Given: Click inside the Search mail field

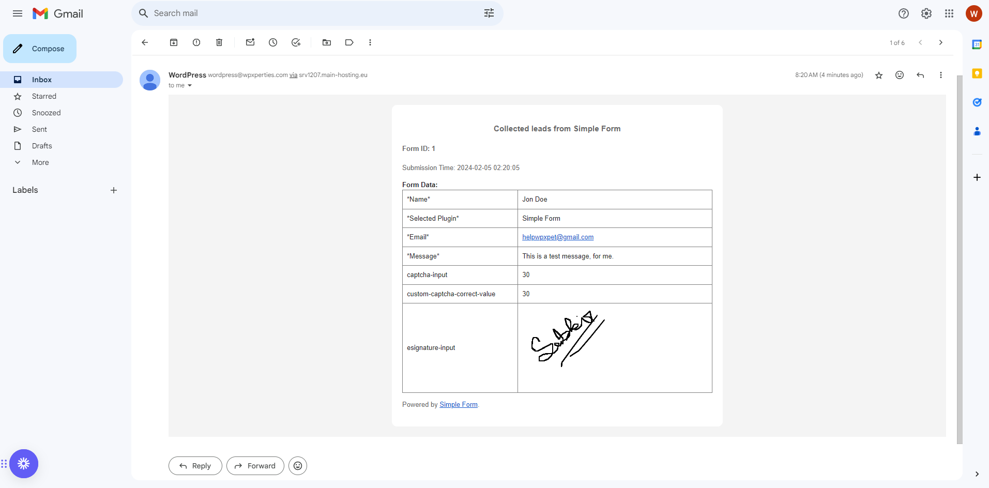Looking at the screenshot, I should click(310, 13).
